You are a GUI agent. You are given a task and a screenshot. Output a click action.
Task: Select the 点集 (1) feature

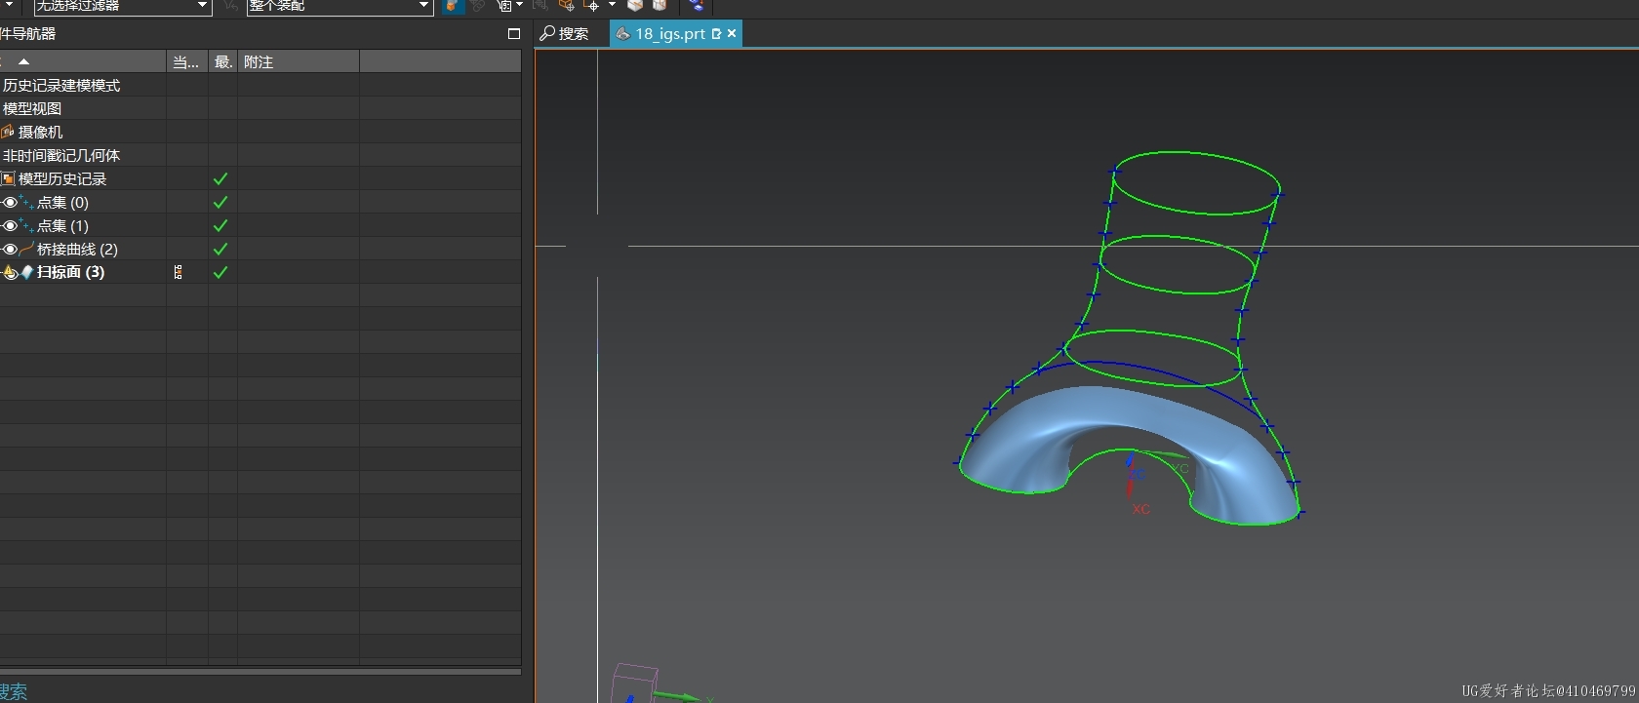62,225
